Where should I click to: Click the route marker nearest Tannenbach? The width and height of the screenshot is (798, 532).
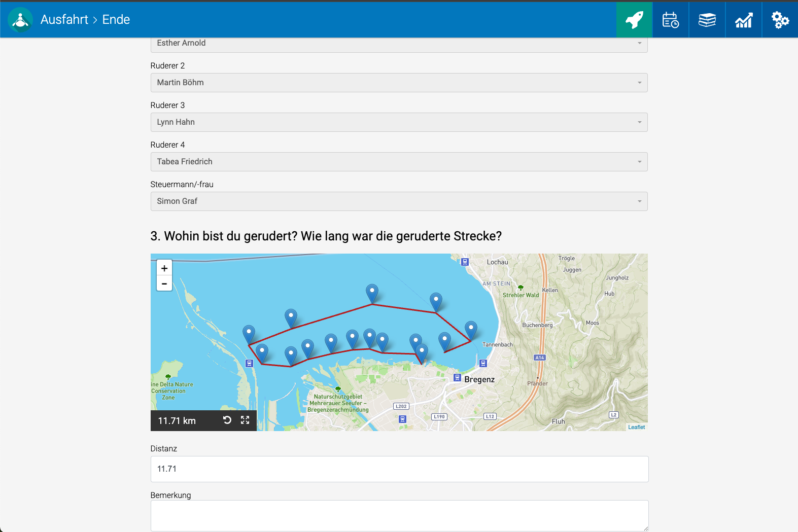tap(471, 330)
